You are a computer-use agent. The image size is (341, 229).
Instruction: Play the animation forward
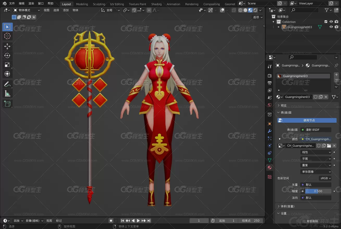(138, 221)
